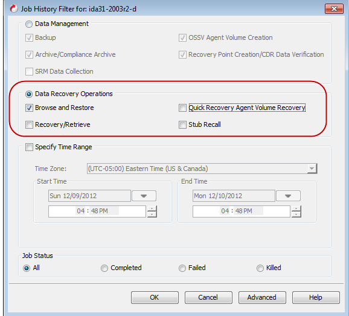Click the Help button

pos(316,297)
